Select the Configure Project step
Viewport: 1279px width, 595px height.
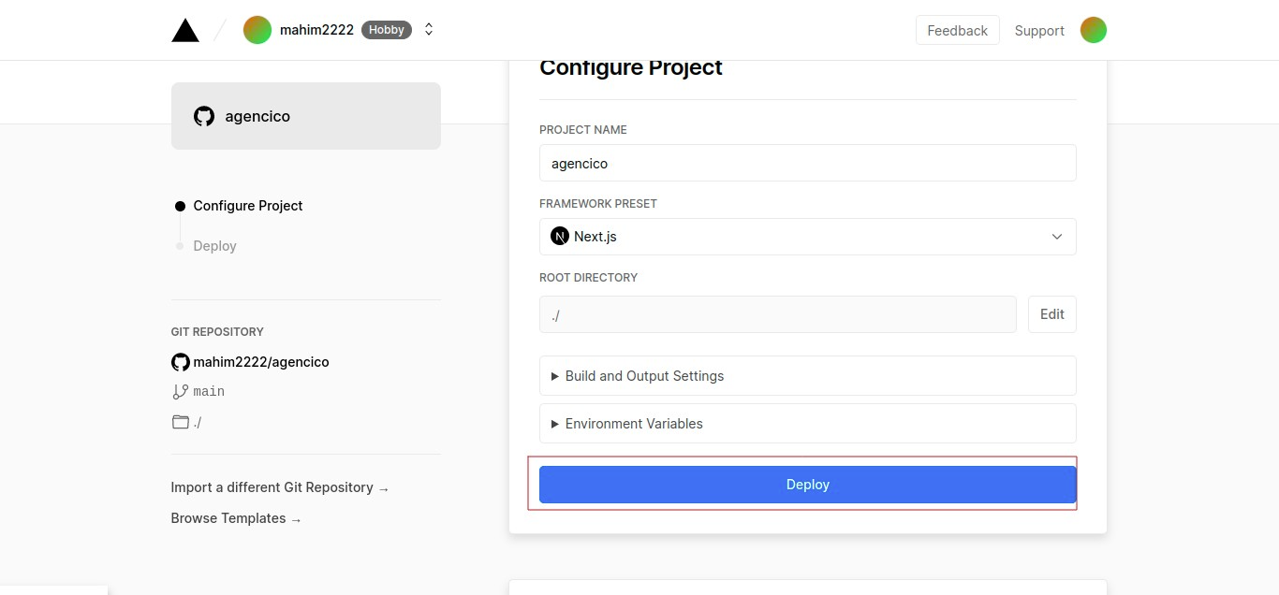(x=248, y=206)
